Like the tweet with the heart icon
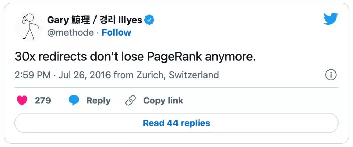Screen dimensions: 353x147 pyautogui.click(x=22, y=101)
